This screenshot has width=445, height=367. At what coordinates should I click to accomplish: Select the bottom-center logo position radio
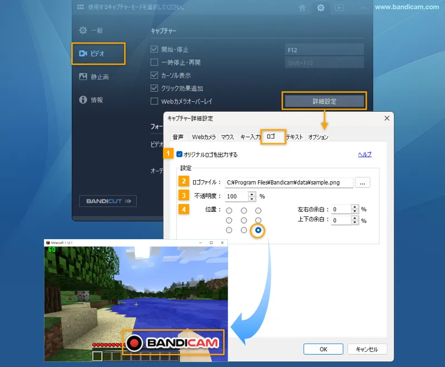tap(244, 230)
